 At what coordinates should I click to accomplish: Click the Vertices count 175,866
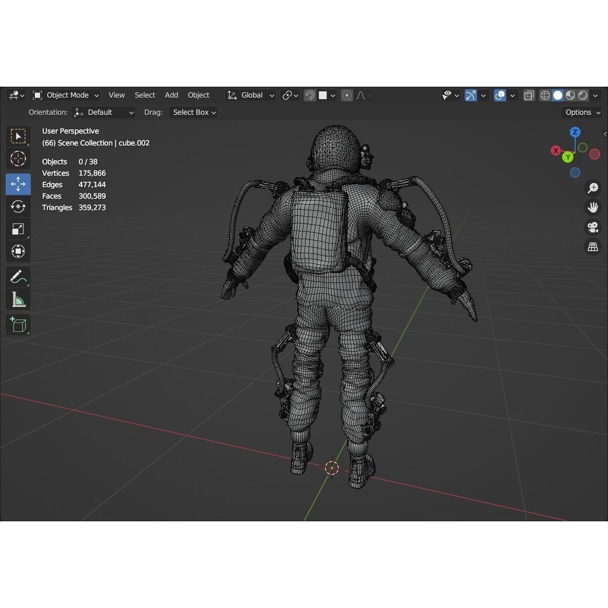[92, 173]
